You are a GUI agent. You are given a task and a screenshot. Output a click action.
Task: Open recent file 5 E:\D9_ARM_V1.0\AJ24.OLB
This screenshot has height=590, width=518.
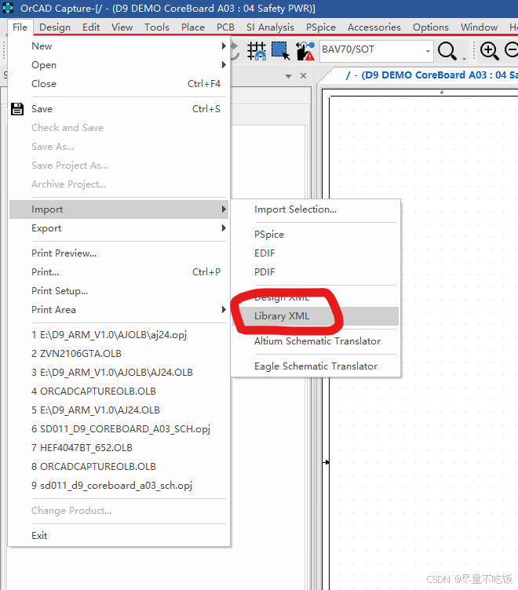click(x=119, y=410)
